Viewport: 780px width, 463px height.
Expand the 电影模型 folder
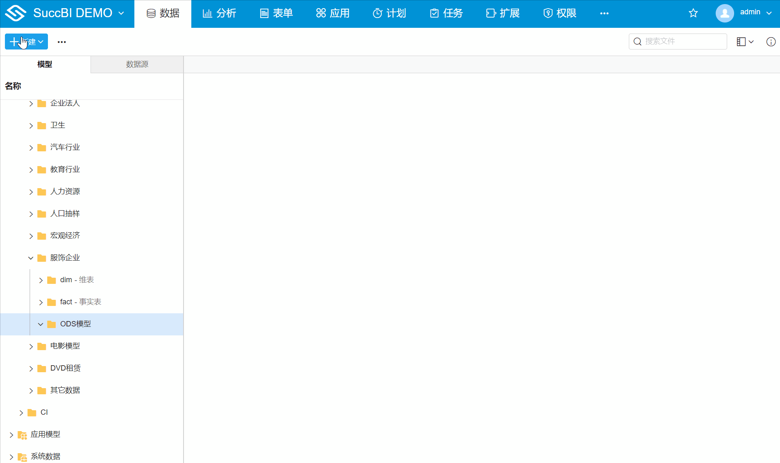[31, 346]
